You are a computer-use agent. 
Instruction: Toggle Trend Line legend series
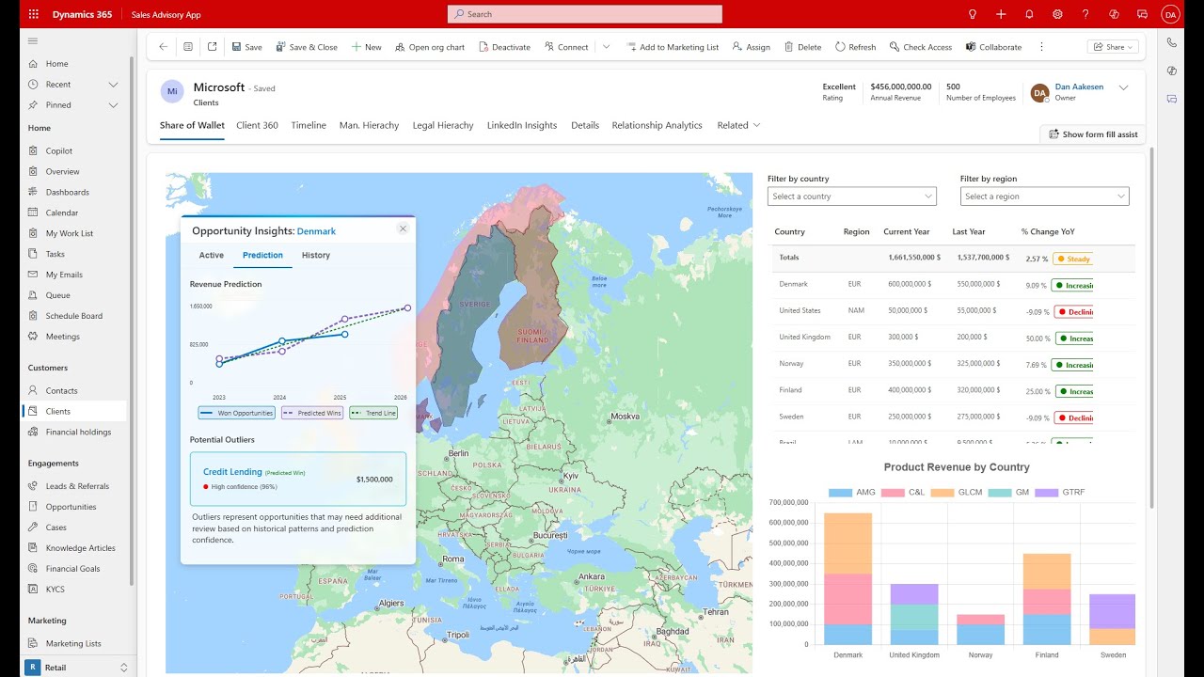(x=373, y=413)
